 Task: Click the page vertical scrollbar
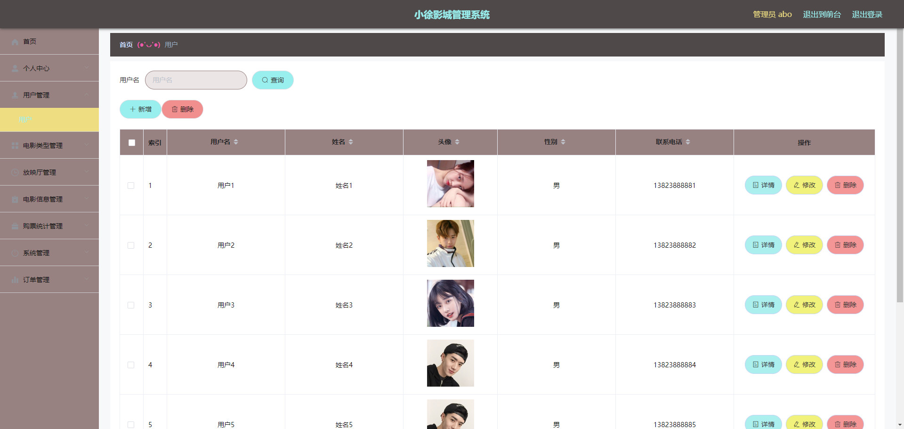click(x=900, y=165)
